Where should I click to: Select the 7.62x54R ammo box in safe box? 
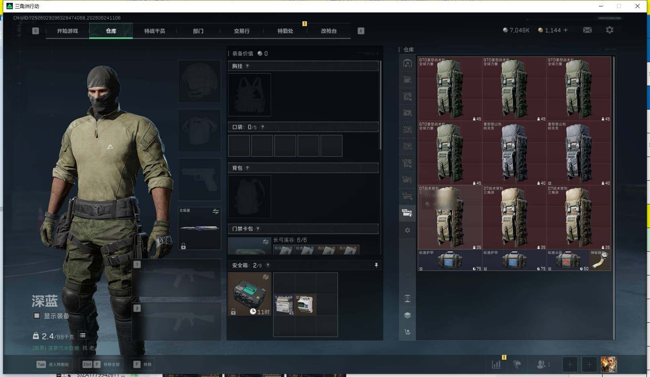click(x=284, y=305)
